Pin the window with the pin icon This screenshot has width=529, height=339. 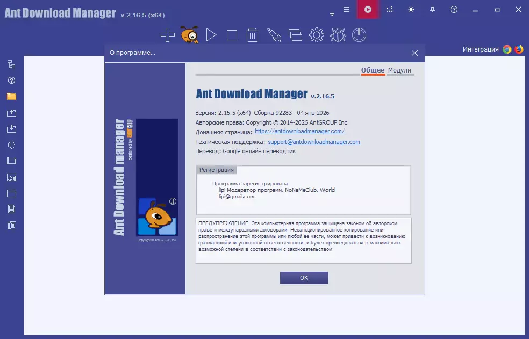[432, 10]
